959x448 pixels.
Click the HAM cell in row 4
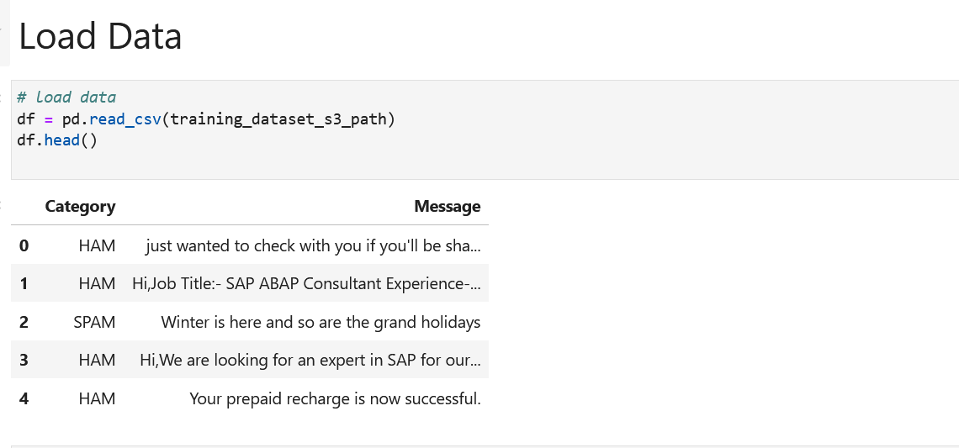coord(97,399)
